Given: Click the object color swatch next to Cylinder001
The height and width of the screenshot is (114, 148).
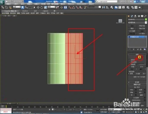Looking at the screenshot, I should (x=146, y=19).
